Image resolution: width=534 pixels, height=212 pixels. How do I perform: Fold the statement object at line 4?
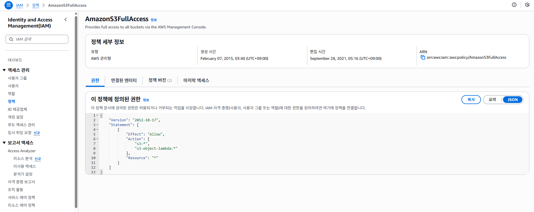click(x=97, y=130)
